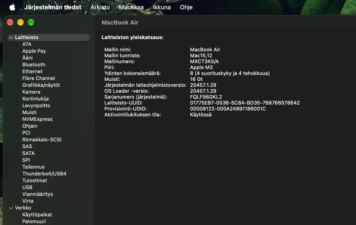Select PCI in the sidebar

click(26, 132)
